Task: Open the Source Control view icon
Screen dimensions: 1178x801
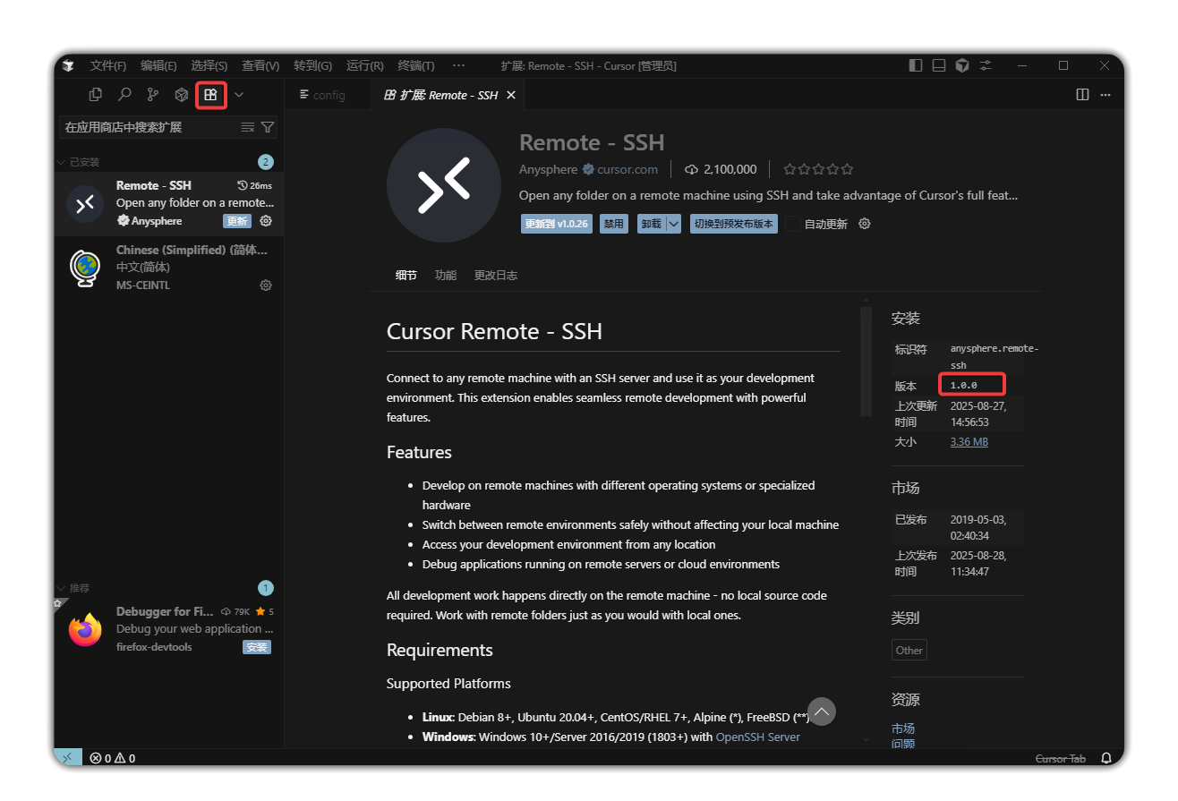Action: pos(153,94)
